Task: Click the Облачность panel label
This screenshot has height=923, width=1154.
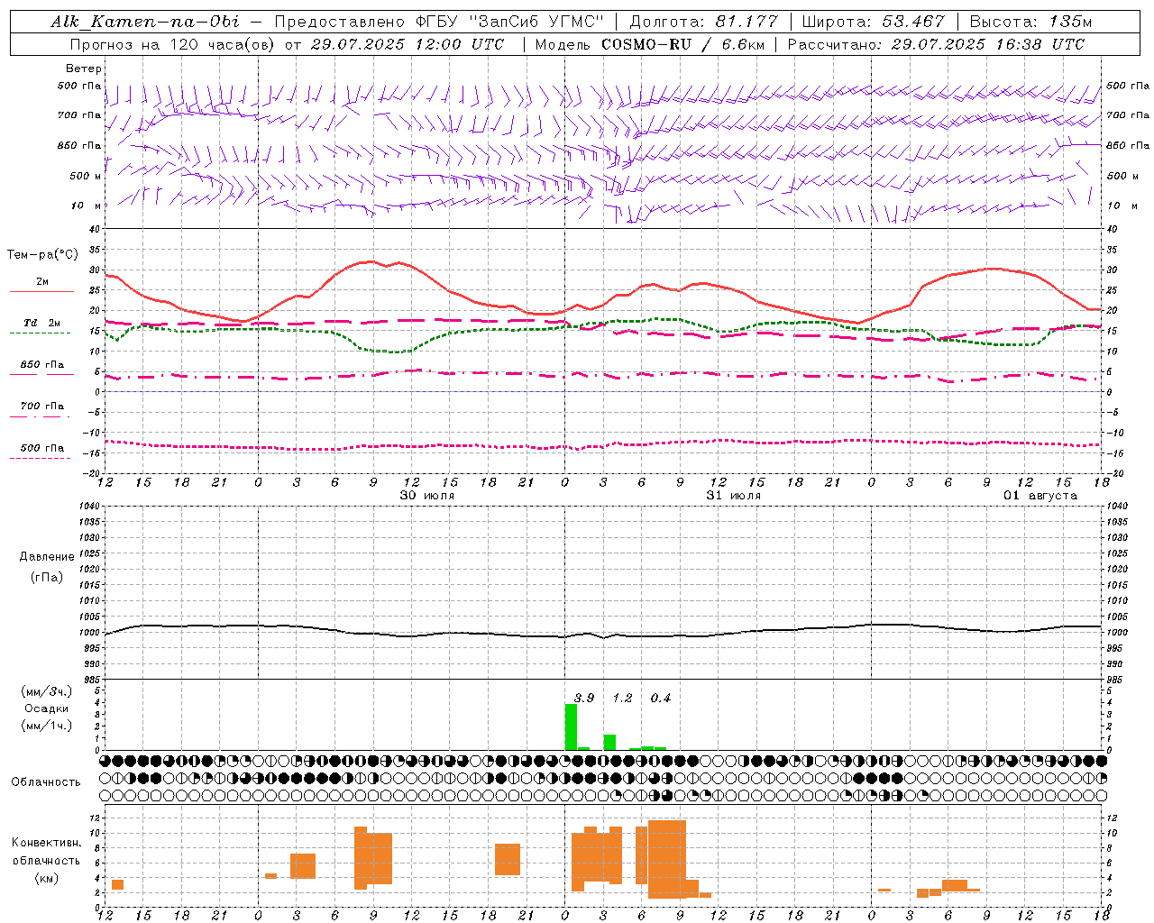Action: coord(46,781)
